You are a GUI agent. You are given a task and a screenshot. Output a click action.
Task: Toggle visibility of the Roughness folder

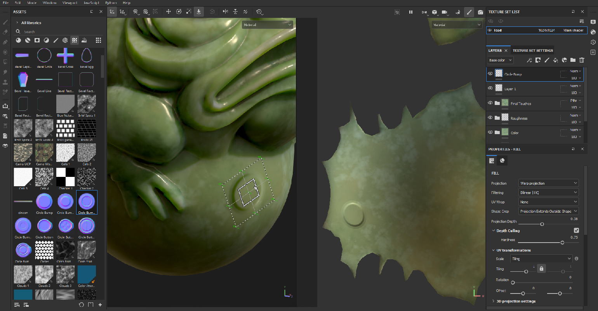point(490,118)
